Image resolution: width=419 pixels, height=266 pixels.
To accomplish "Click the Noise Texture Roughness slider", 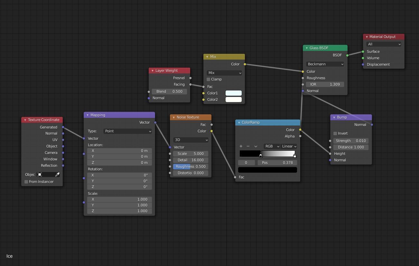I will (x=191, y=166).
